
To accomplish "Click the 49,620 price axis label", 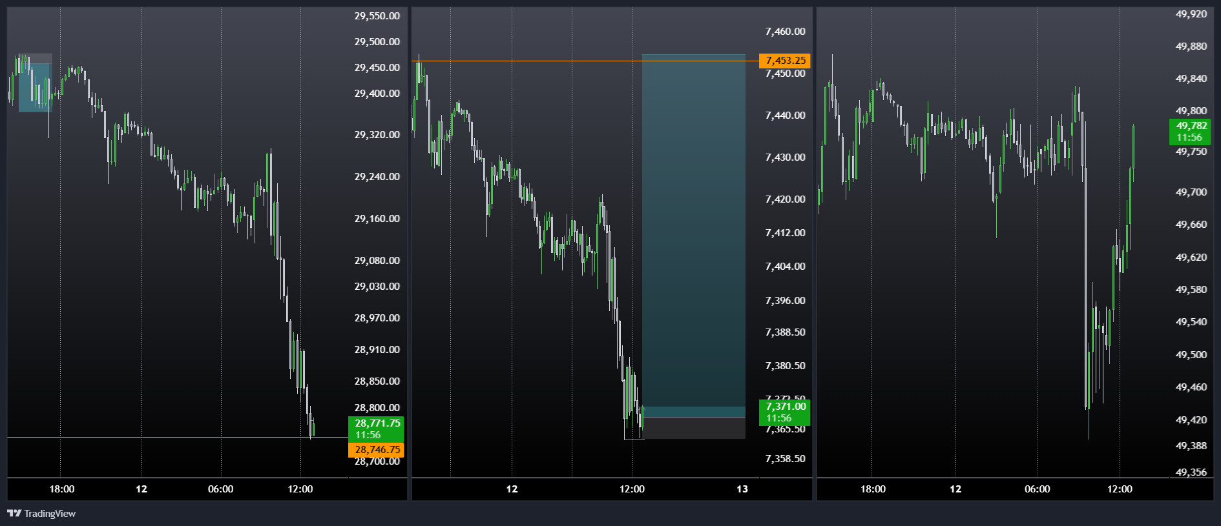I will [1191, 257].
